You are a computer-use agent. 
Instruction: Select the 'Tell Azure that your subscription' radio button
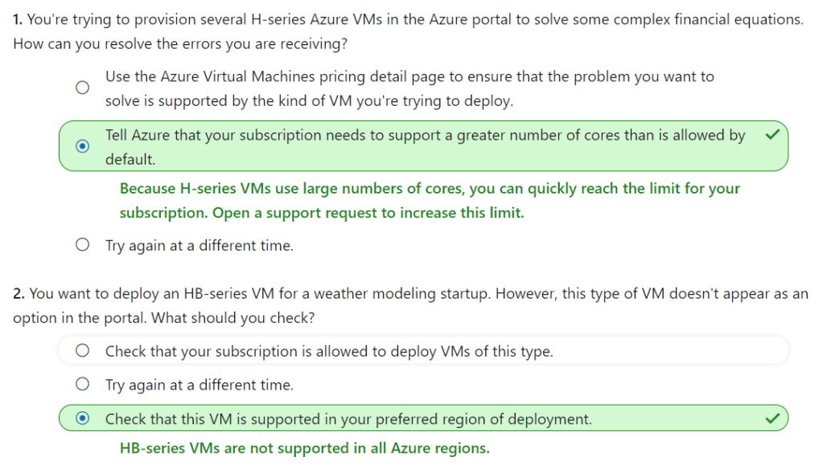[82, 147]
